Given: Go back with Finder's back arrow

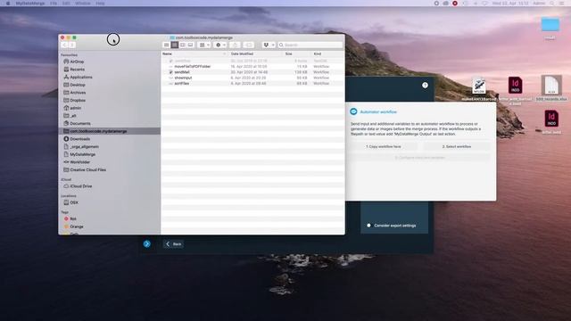Looking at the screenshot, I should click(64, 45).
